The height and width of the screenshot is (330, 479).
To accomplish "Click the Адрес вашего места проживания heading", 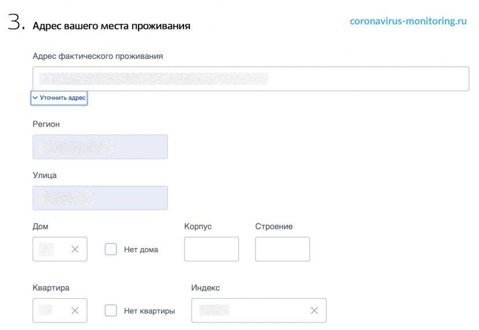I will coord(111,26).
